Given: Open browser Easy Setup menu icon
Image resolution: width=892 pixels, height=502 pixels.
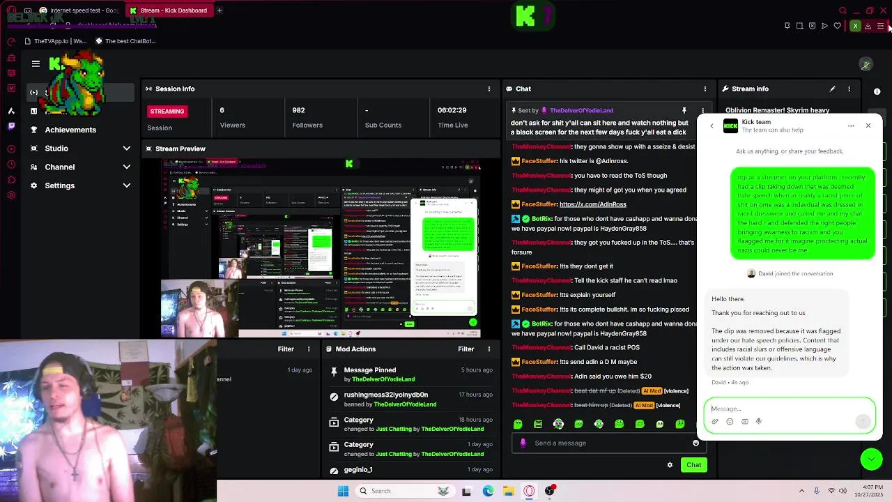Looking at the screenshot, I should (x=880, y=26).
